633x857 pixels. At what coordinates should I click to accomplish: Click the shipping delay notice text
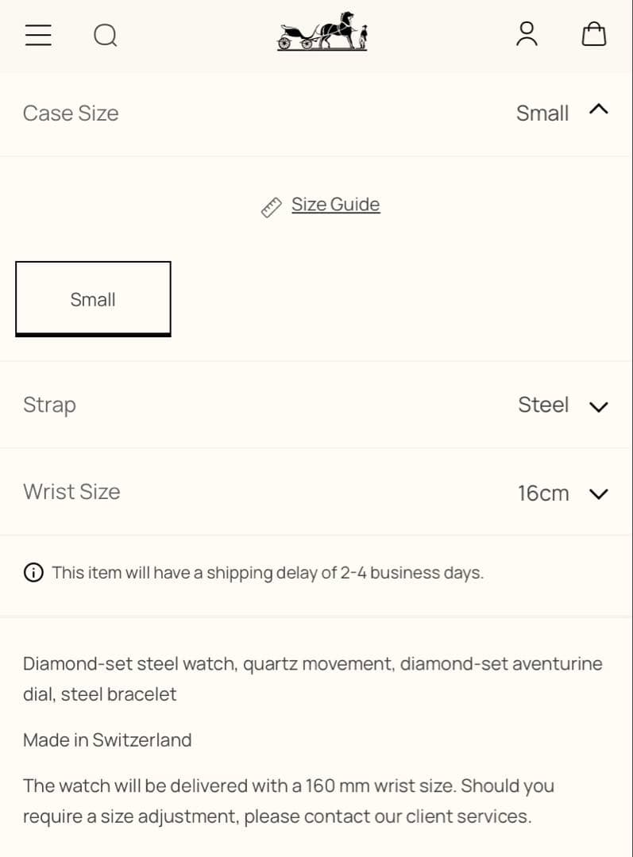[x=268, y=573]
